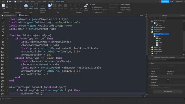Viewport: 185px width, 104px height.
Task: Collapse the StarterGui tree node
Action: pyautogui.click(x=150, y=32)
